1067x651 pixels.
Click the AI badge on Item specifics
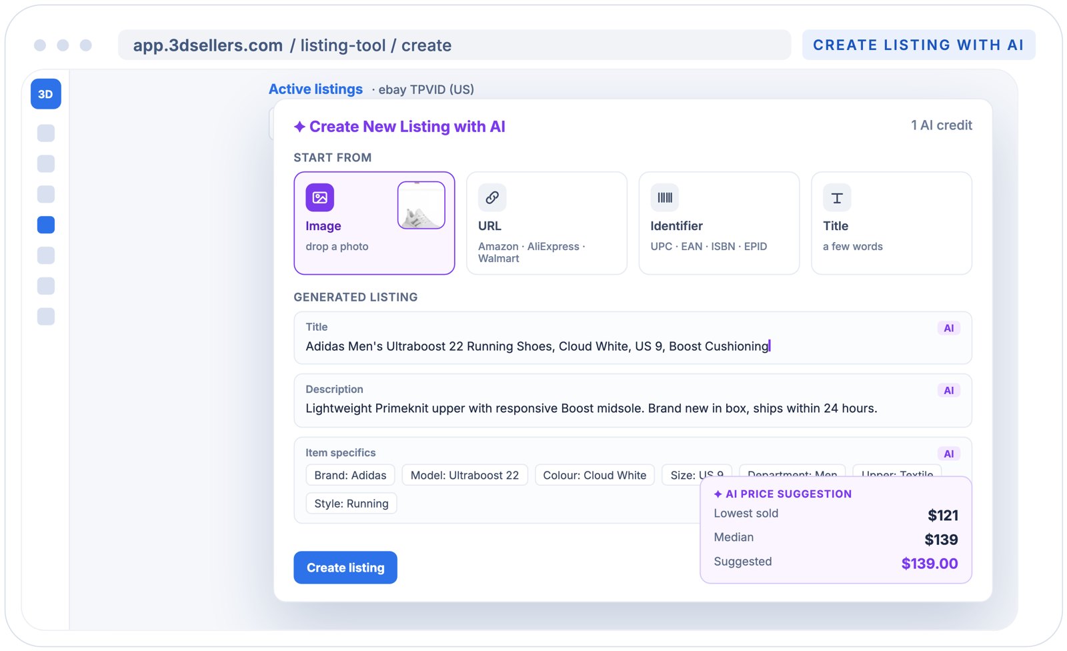pos(948,454)
